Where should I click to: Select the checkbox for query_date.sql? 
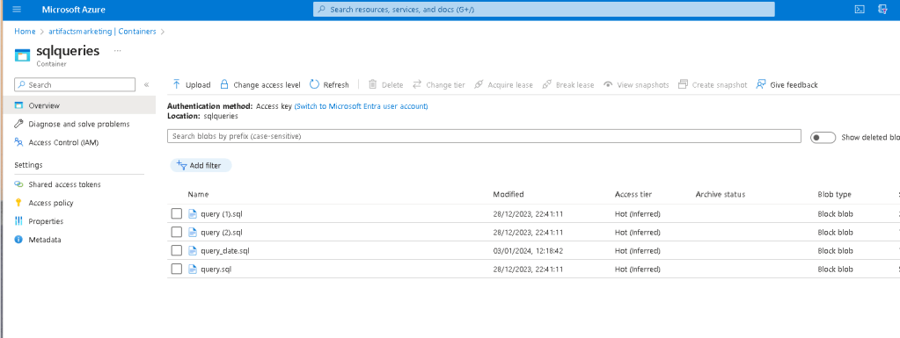click(177, 250)
